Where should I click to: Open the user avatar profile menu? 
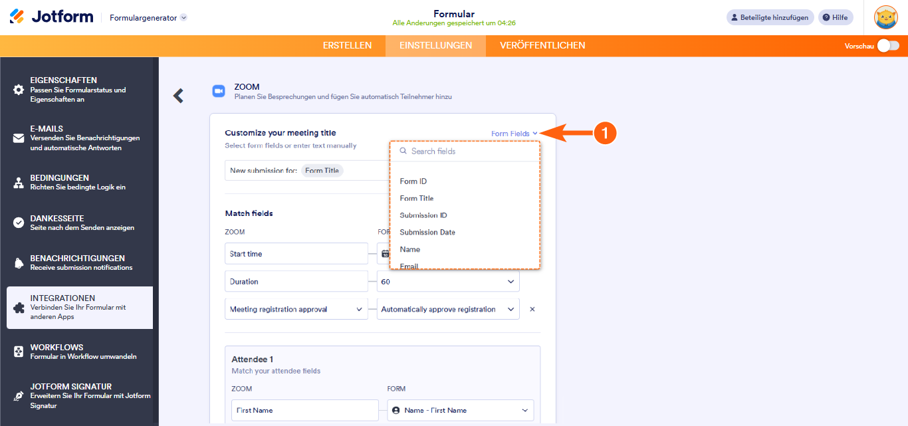pos(885,17)
